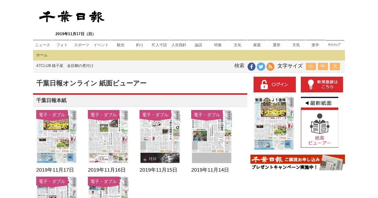Image resolution: width=378 pixels, height=198 pixels.
Task: Open the RSS feed icon
Action: pos(270,67)
